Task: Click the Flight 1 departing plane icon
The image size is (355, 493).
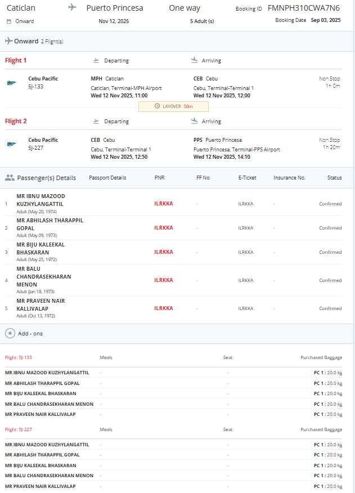Action: tap(96, 61)
